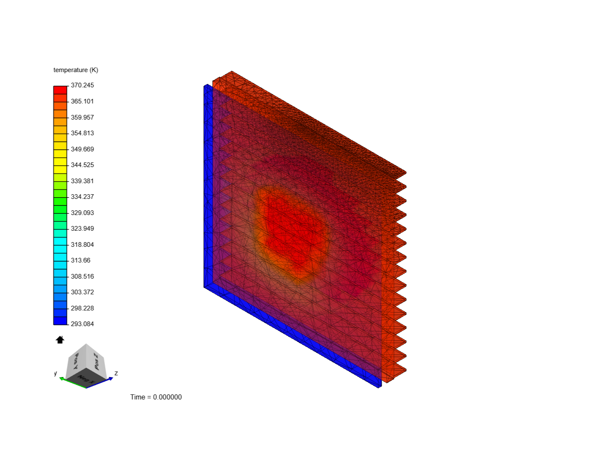Click the red top swatch of legend
The height and width of the screenshot is (458, 610).
(60, 90)
